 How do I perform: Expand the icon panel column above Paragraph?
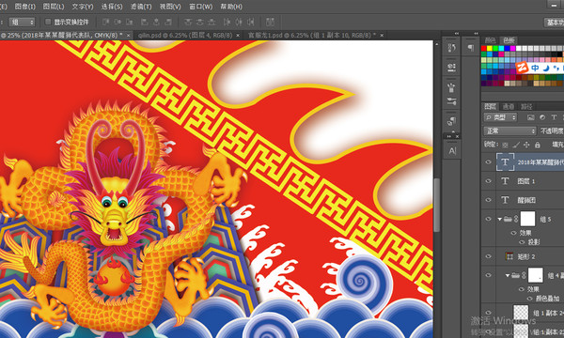point(476,34)
